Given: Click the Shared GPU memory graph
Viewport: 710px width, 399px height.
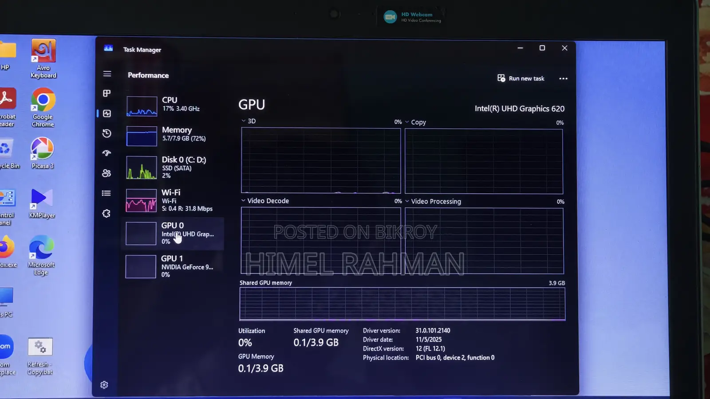Looking at the screenshot, I should click(x=402, y=304).
